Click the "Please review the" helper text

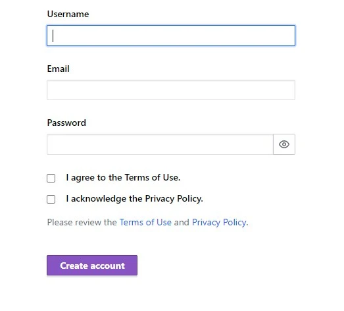[x=82, y=222]
